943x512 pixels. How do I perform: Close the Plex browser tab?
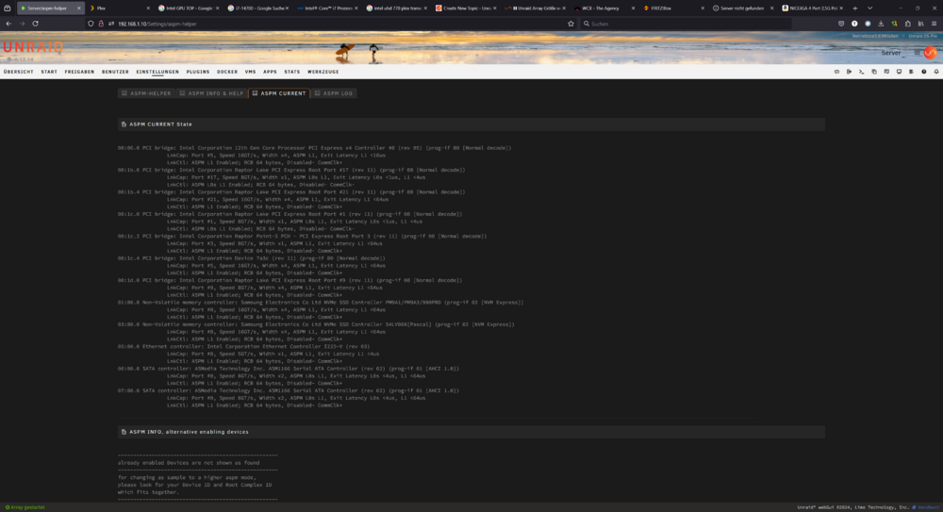[x=148, y=8]
